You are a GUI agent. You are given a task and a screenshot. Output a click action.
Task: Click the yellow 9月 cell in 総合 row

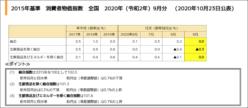(x=196, y=42)
